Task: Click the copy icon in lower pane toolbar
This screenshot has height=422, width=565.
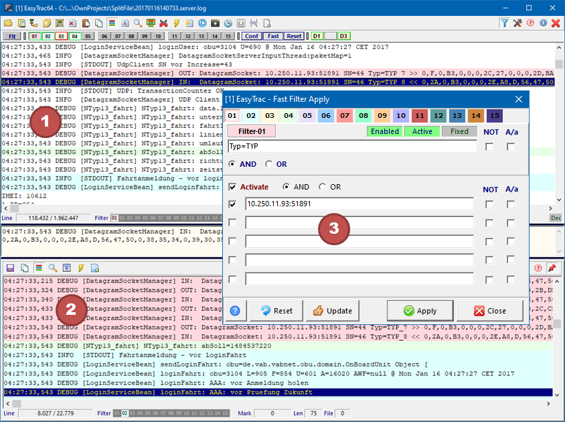Action: coord(25,268)
